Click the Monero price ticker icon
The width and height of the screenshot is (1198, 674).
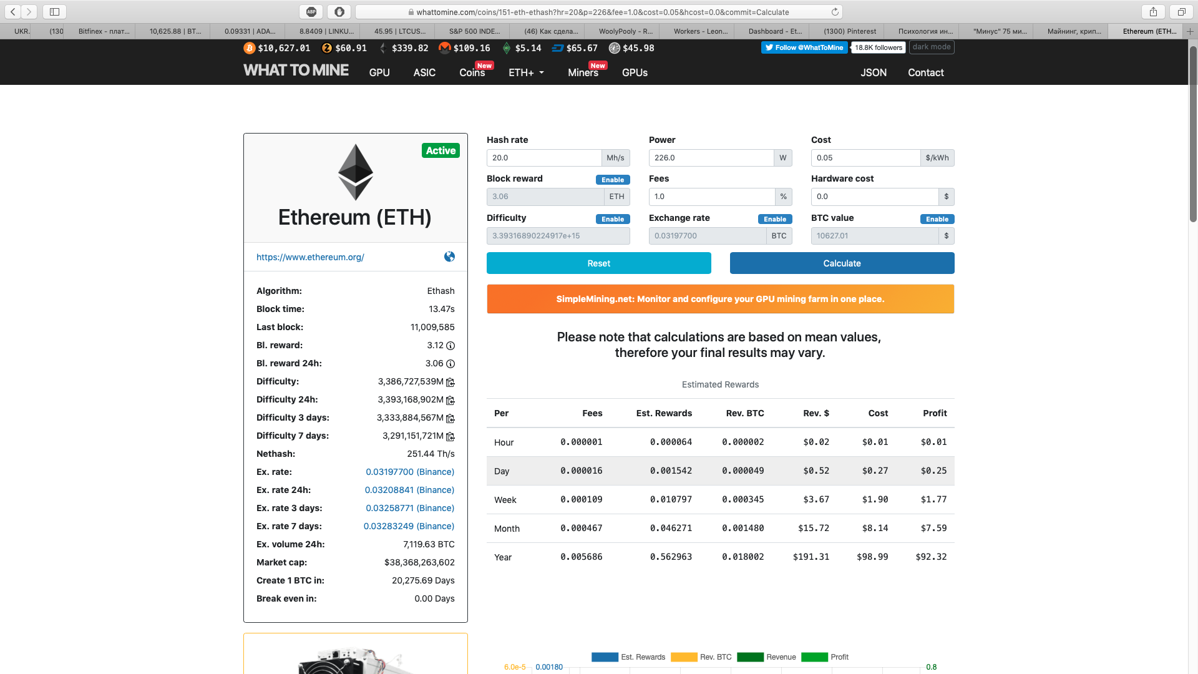point(445,48)
